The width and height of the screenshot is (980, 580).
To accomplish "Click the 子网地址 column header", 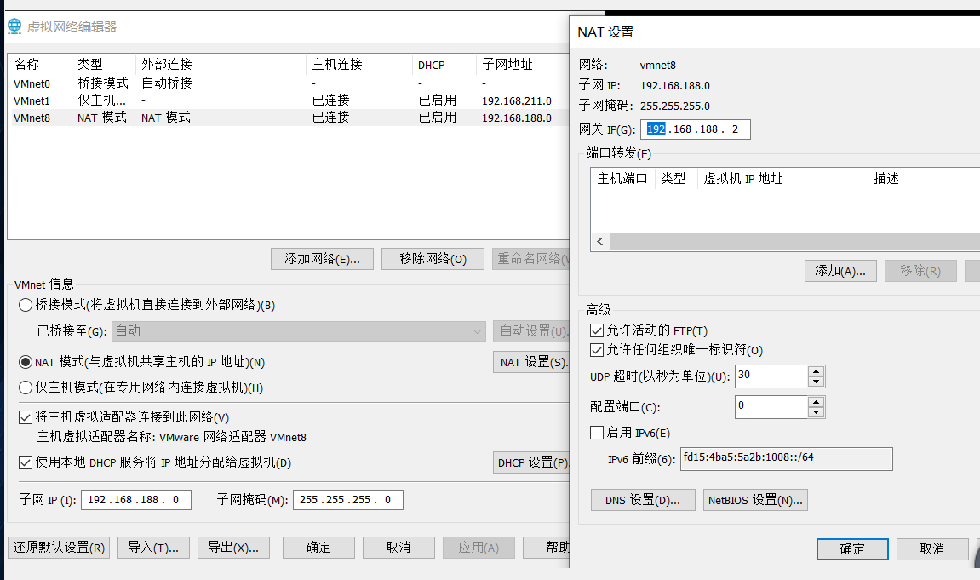I will (523, 65).
